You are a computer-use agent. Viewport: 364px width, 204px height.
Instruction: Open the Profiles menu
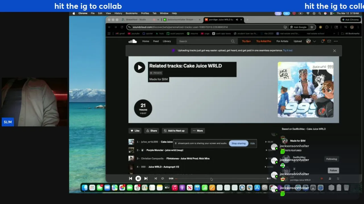145,13
